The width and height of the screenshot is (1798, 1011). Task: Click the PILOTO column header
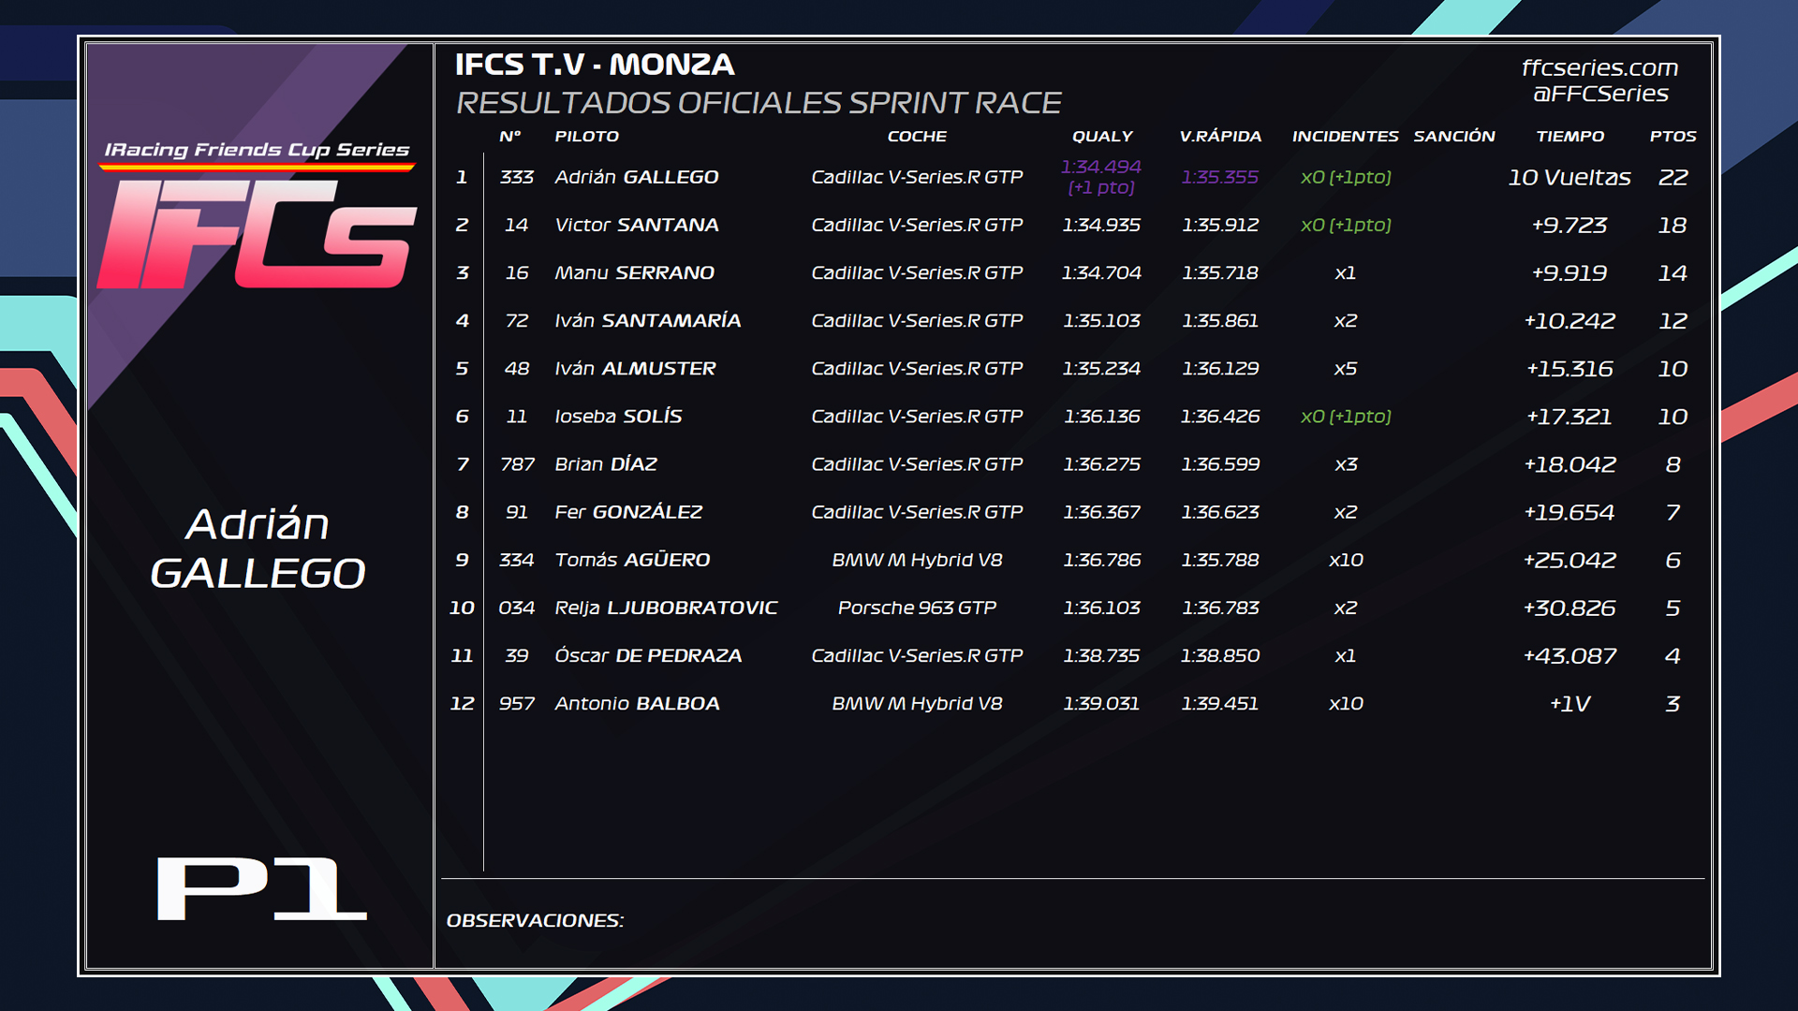pyautogui.click(x=586, y=136)
